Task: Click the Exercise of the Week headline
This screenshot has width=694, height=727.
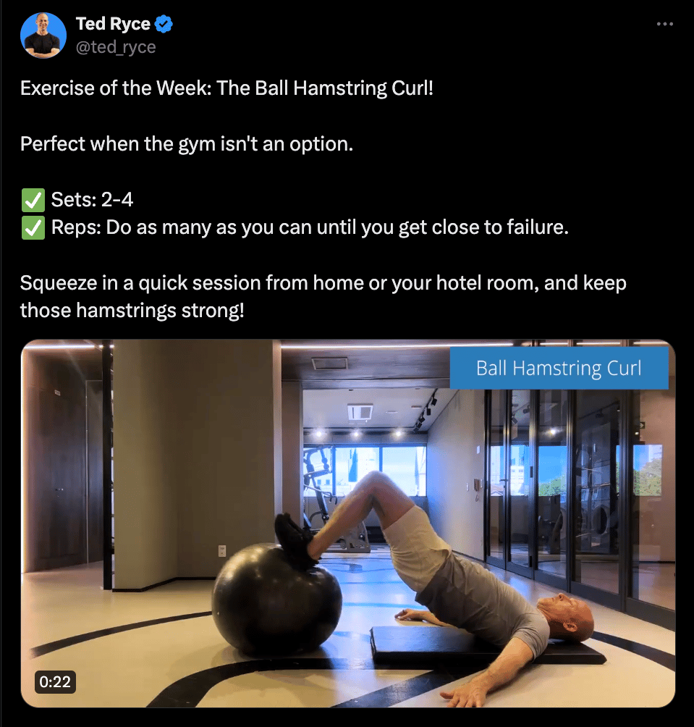Action: point(227,88)
